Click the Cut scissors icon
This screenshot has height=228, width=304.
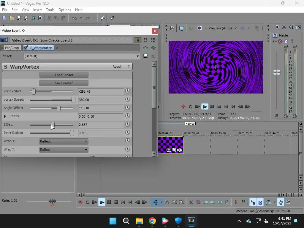50,18
